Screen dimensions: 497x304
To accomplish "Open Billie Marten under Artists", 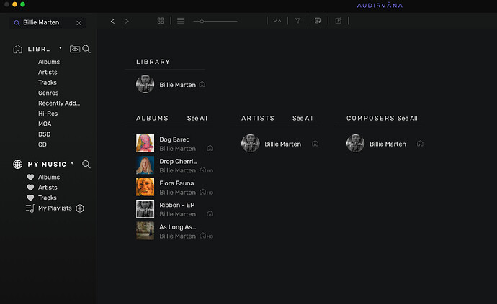I will [283, 144].
